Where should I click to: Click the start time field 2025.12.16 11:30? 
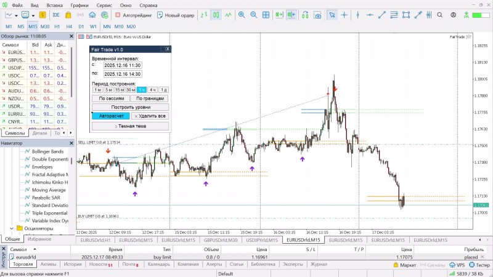pos(123,65)
